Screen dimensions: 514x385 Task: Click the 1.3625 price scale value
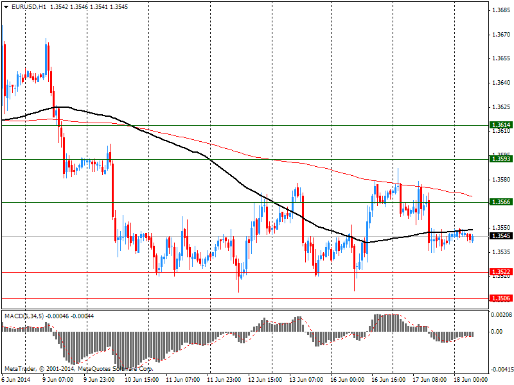point(501,107)
